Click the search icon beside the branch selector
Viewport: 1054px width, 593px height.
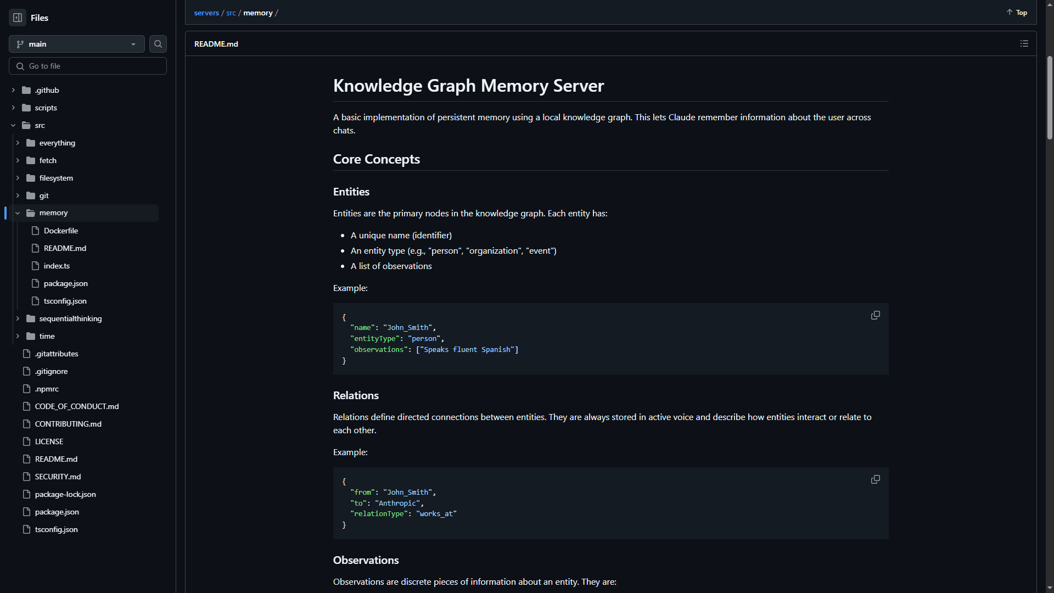coord(158,44)
